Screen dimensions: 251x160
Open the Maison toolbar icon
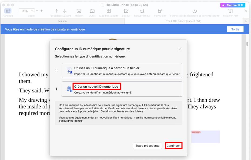point(79,11)
